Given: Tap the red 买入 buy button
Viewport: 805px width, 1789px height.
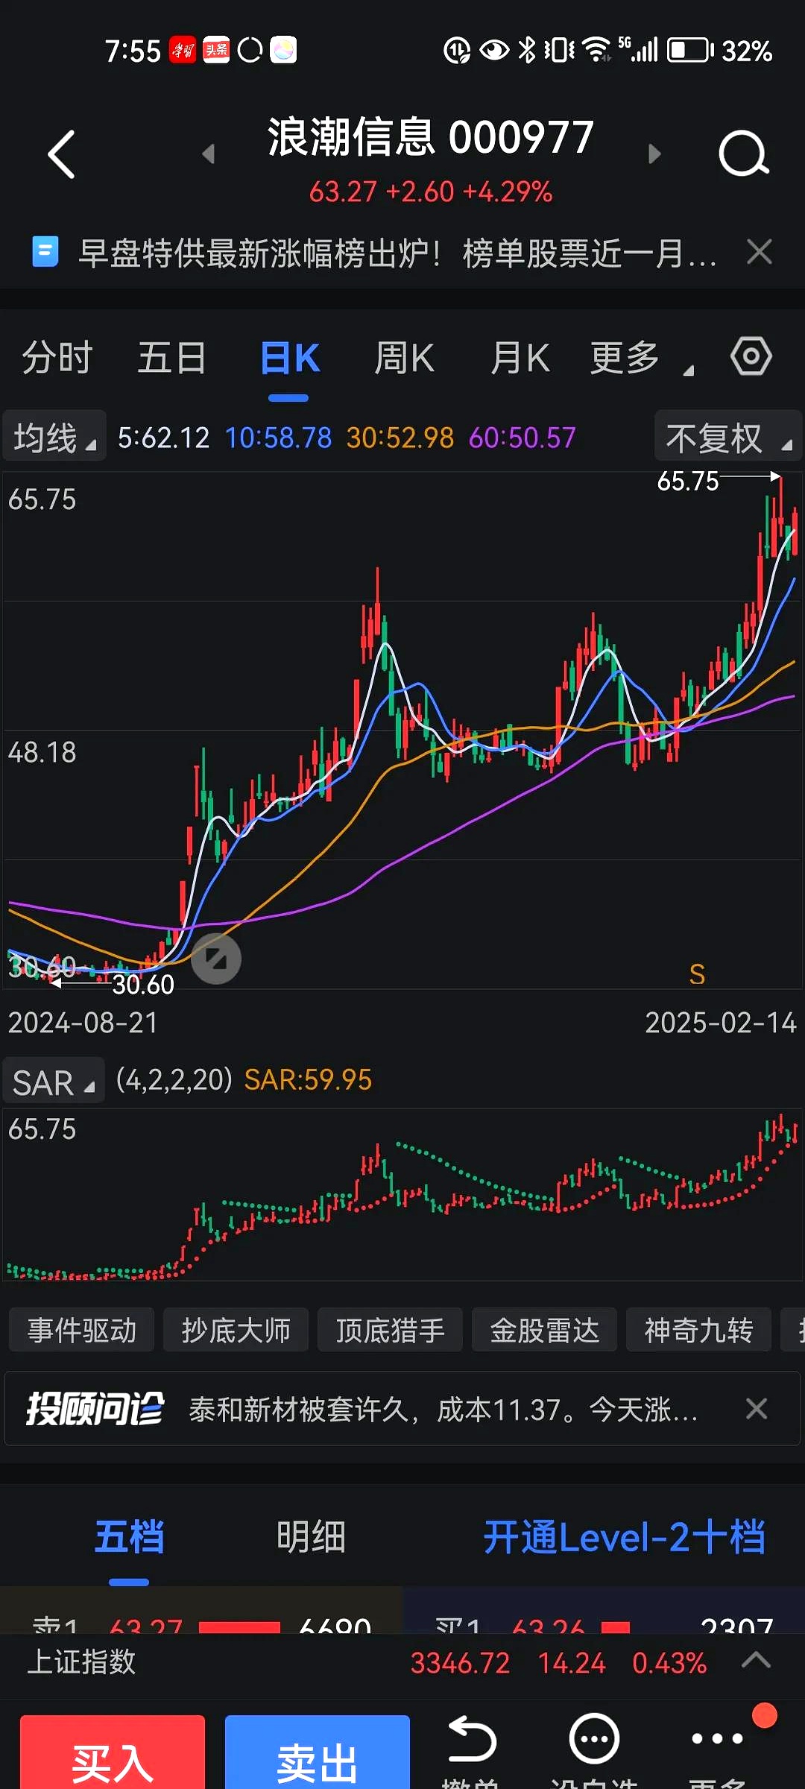Looking at the screenshot, I should click(113, 1753).
